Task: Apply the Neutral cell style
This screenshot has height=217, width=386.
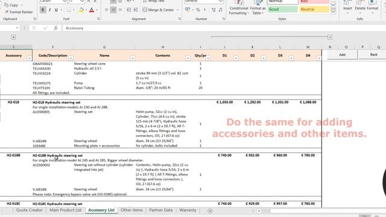Action: coord(314,10)
